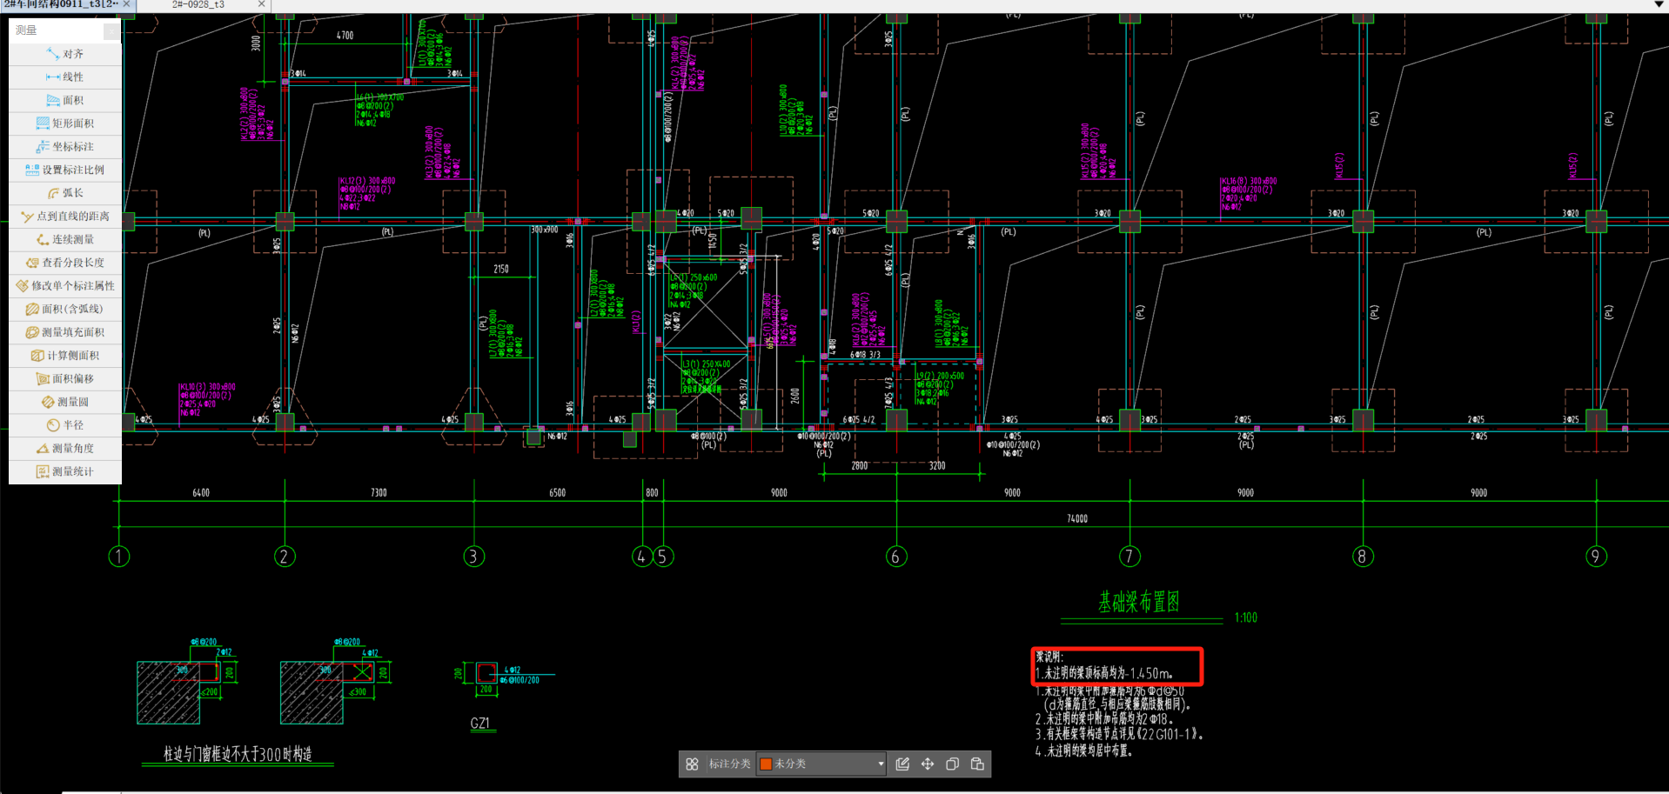Click the 6400 dimension text
Screen dimensions: 1669x794
tap(201, 493)
